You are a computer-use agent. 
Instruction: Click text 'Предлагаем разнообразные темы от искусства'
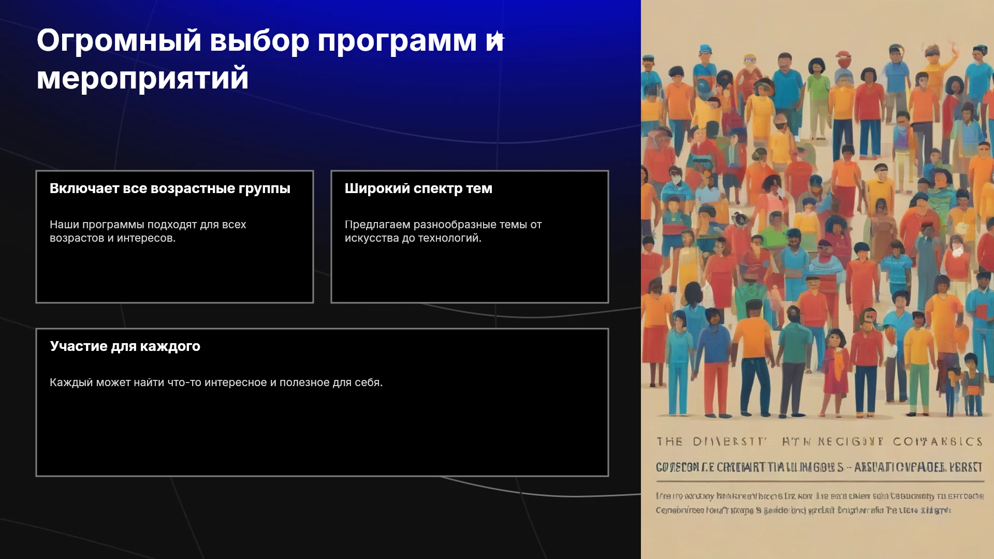[x=443, y=231]
